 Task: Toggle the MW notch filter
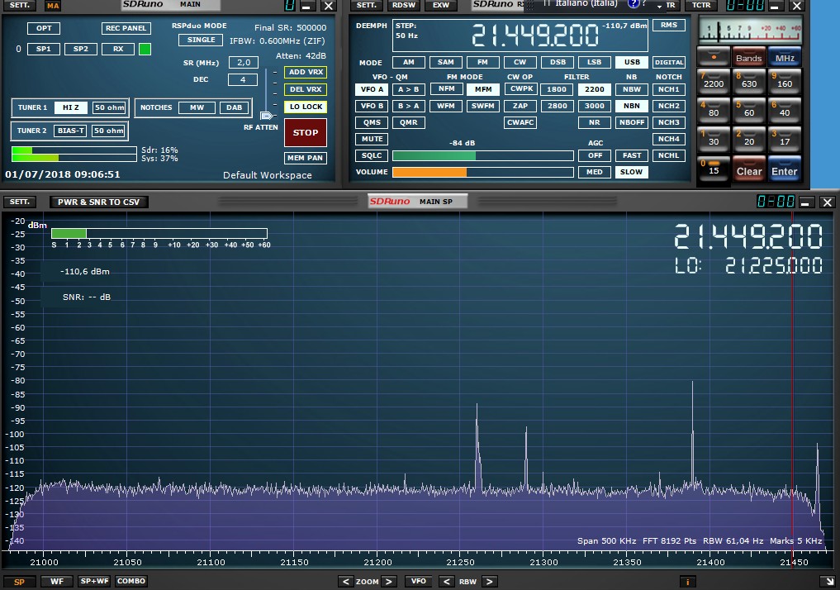tap(197, 107)
